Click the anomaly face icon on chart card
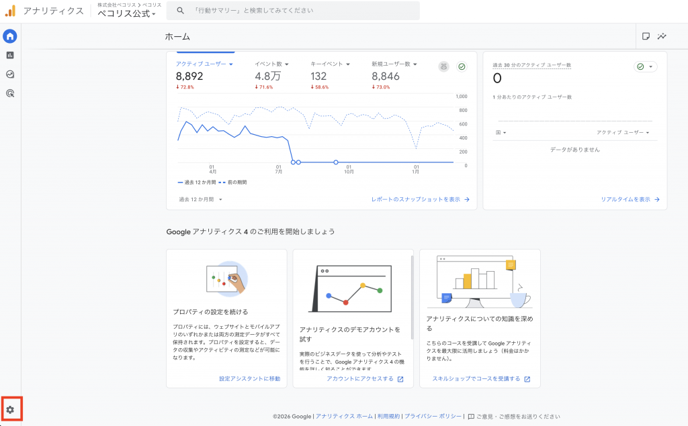The height and width of the screenshot is (426, 688). pyautogui.click(x=444, y=66)
